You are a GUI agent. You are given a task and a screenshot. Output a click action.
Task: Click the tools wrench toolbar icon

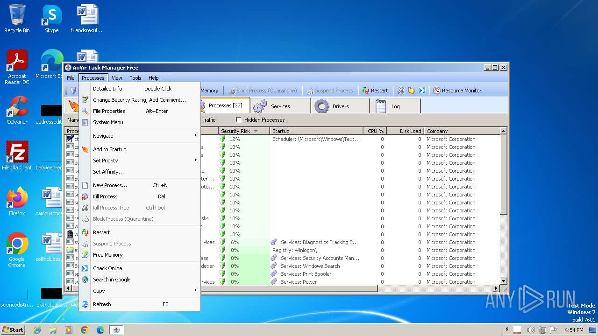[x=401, y=91]
